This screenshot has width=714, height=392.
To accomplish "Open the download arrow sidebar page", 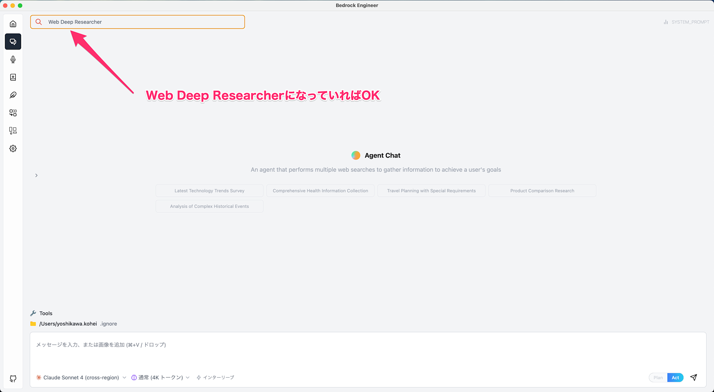I will click(13, 77).
